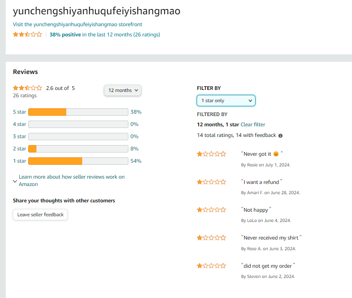Click the info icon beside feedback count

[x=280, y=136]
